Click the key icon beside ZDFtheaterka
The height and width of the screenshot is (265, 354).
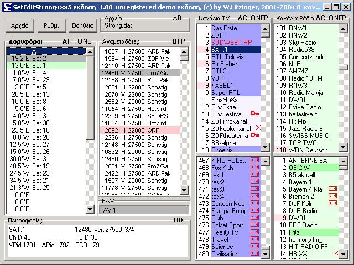[x=254, y=135]
